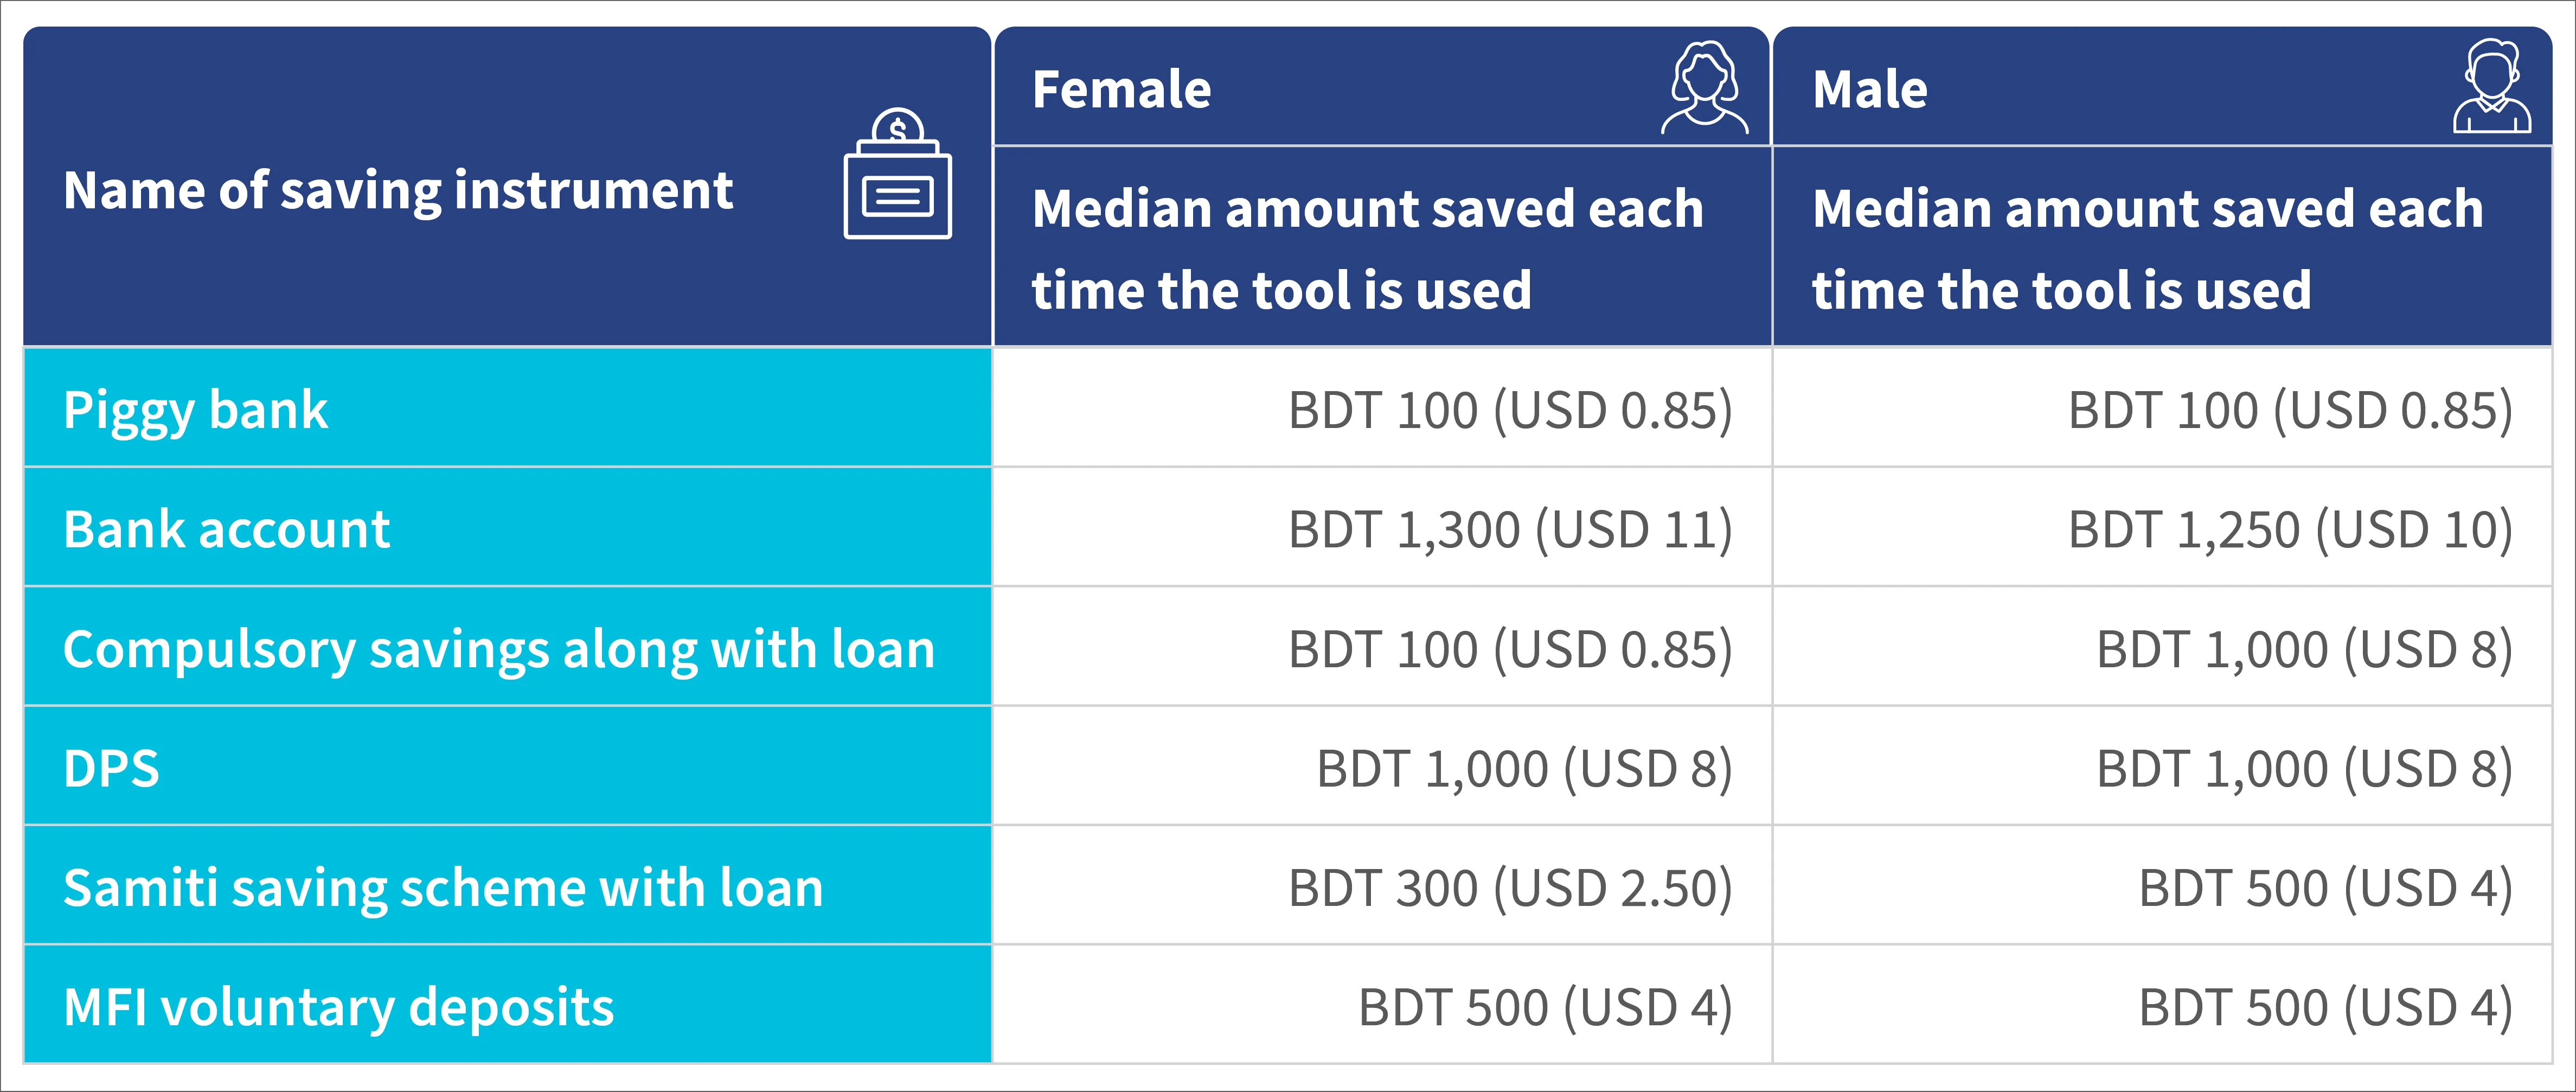
Task: Select the DPS row label
Action: click(111, 768)
